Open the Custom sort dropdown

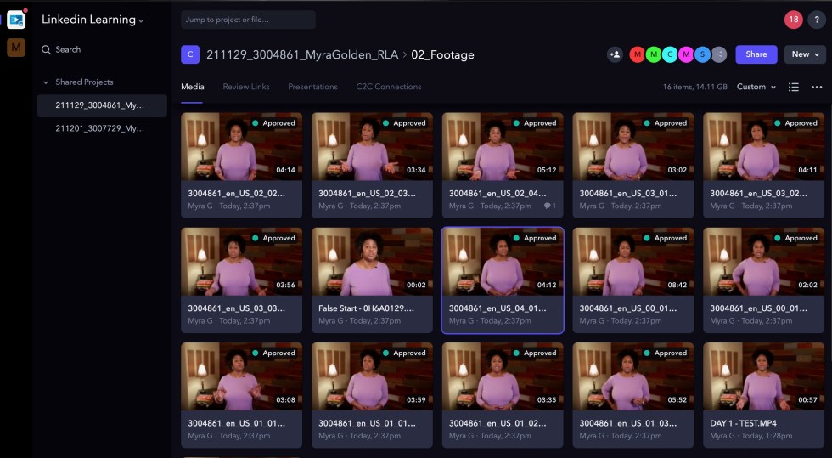(756, 87)
